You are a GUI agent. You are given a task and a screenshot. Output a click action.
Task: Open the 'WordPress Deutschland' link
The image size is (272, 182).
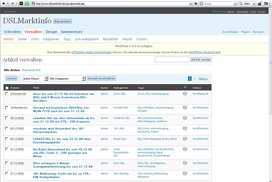click(204, 52)
